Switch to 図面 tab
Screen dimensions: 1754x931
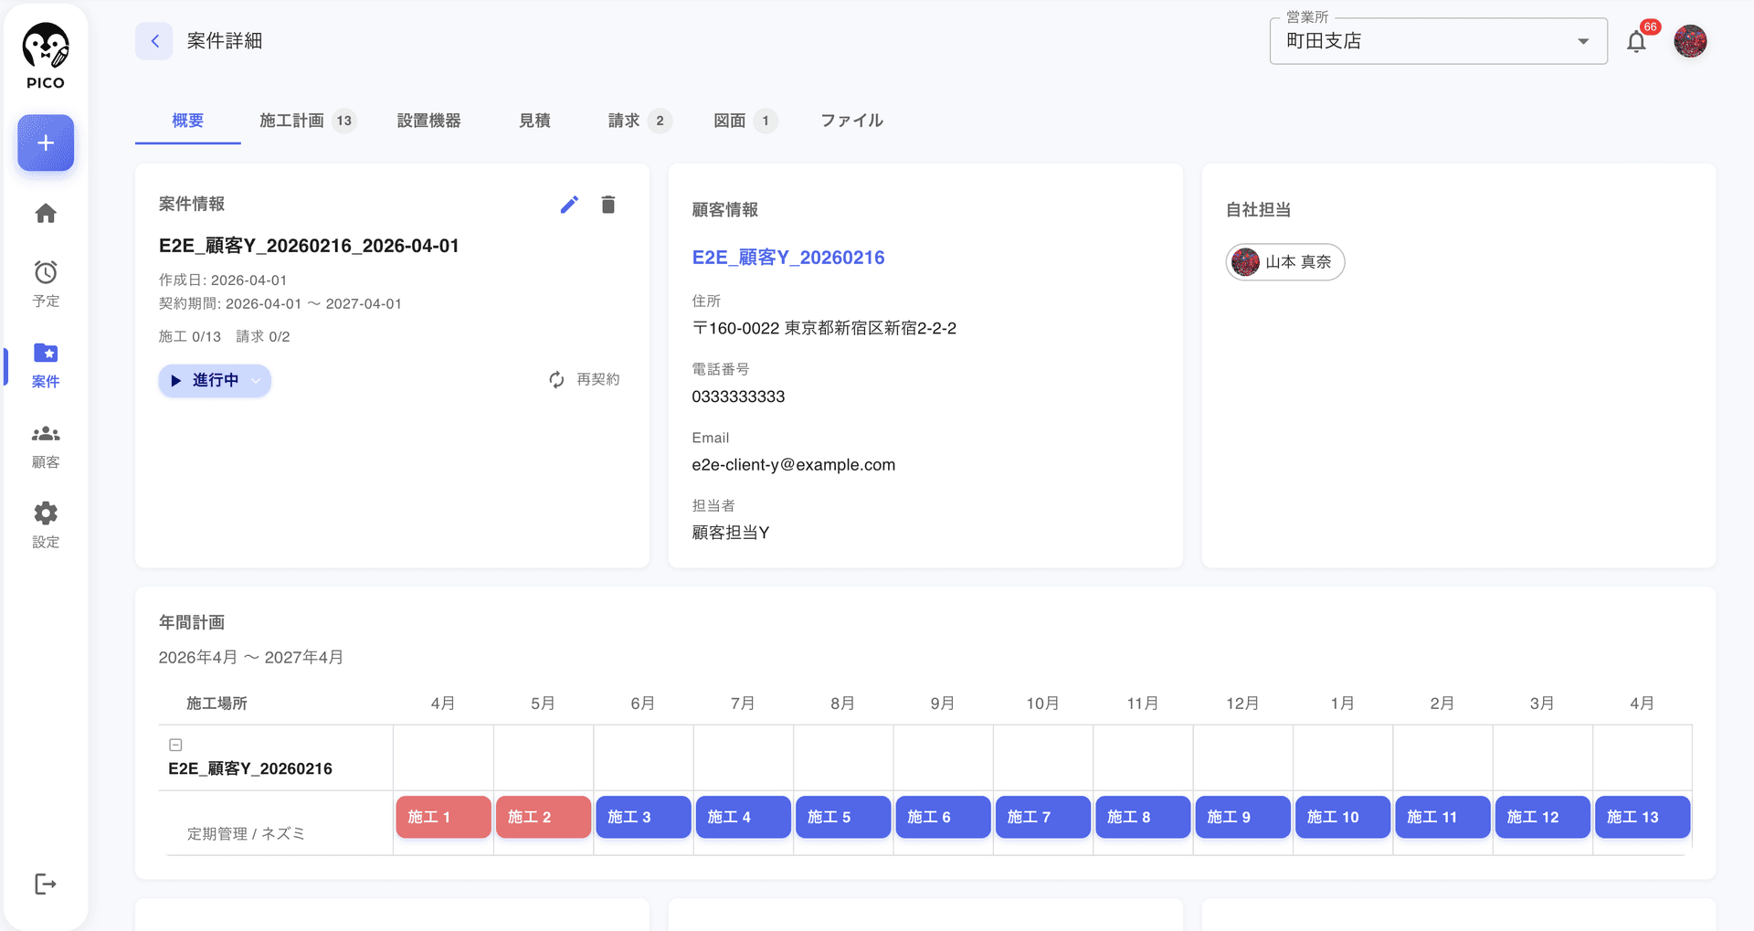point(745,121)
